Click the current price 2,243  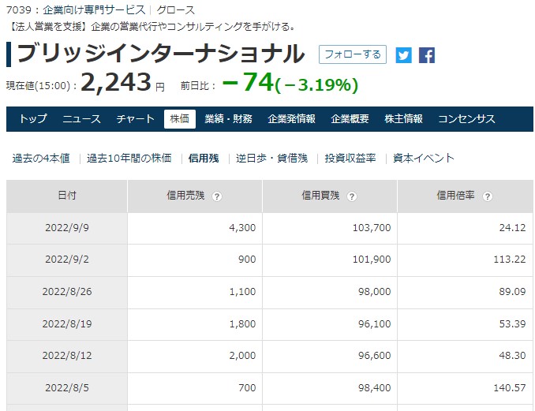[x=116, y=82]
